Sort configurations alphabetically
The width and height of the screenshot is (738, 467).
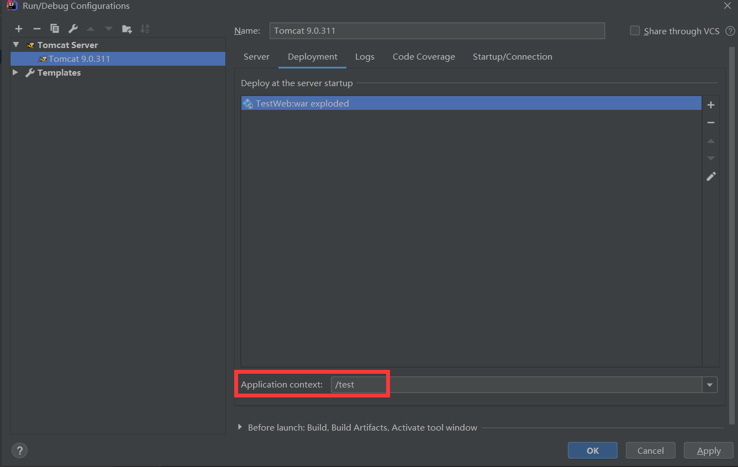coord(145,29)
